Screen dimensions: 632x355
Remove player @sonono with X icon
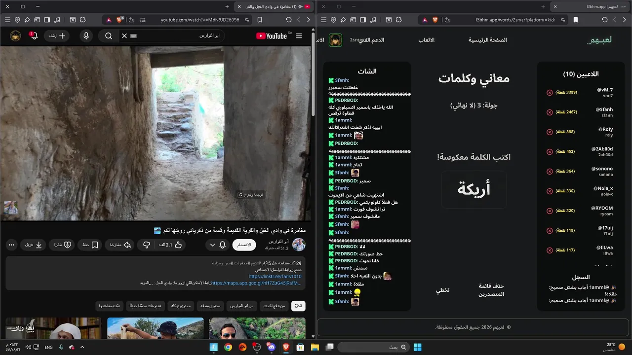pyautogui.click(x=550, y=171)
